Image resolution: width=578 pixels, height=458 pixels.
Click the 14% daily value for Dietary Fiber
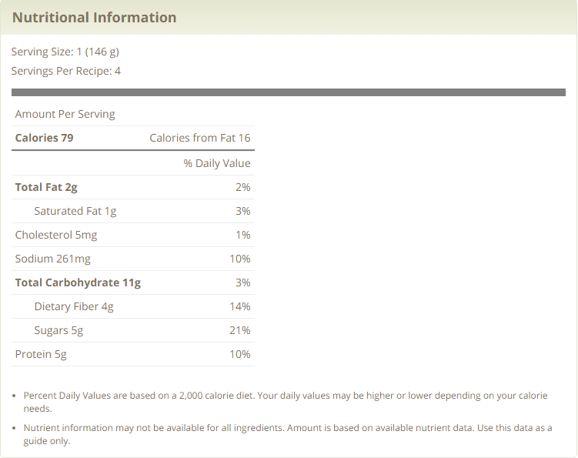(x=239, y=306)
